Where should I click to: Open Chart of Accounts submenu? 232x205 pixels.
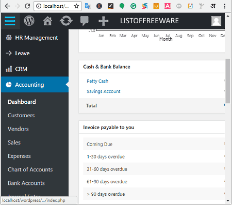[30, 169]
